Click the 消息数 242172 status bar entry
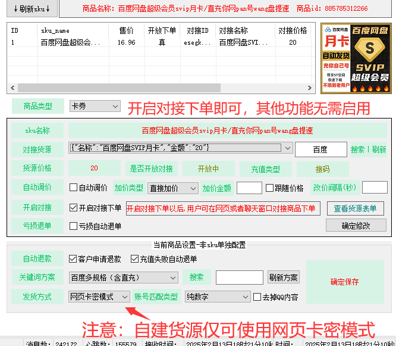 point(52,344)
